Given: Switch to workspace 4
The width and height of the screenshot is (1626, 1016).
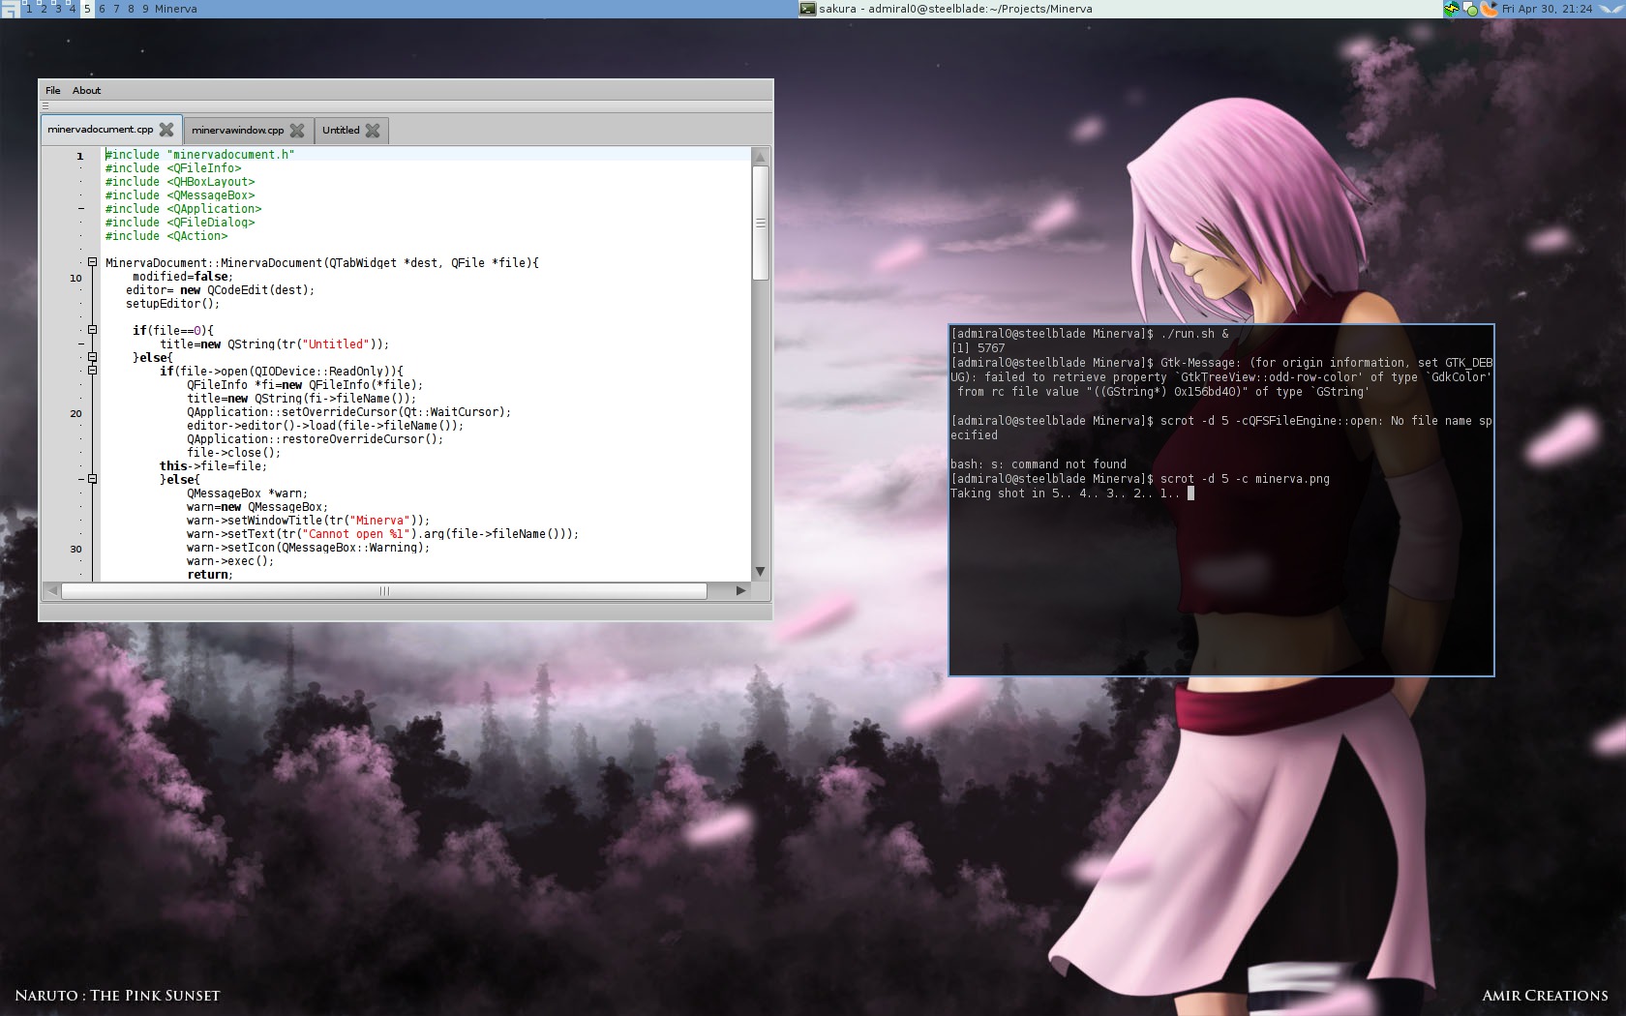Looking at the screenshot, I should point(72,9).
